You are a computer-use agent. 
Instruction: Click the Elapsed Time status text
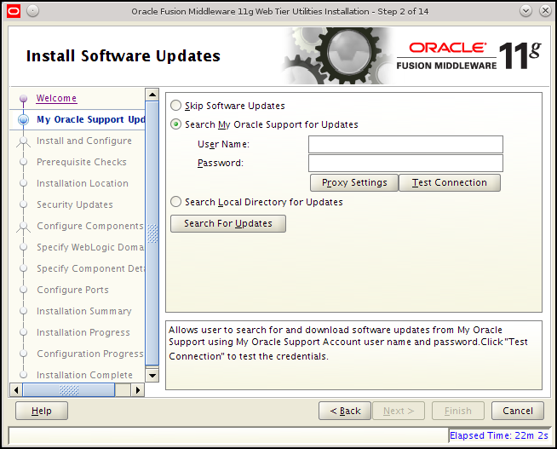[499, 435]
